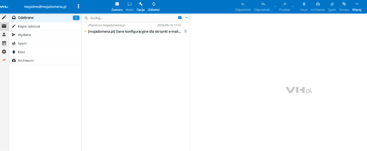Viewport: 367px width, 151px height.
Task: Open the Więcej more menu
Action: tap(357, 7)
